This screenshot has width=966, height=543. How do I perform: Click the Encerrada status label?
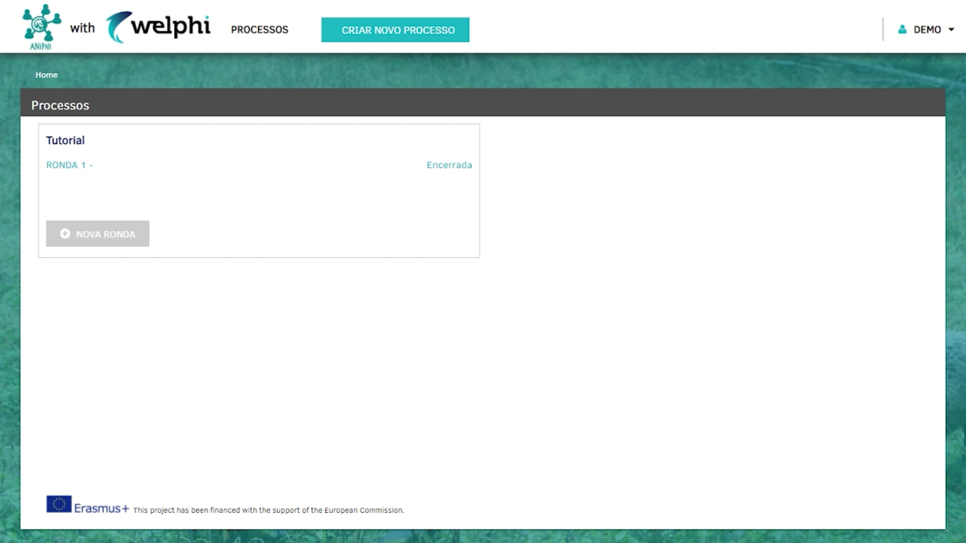449,165
